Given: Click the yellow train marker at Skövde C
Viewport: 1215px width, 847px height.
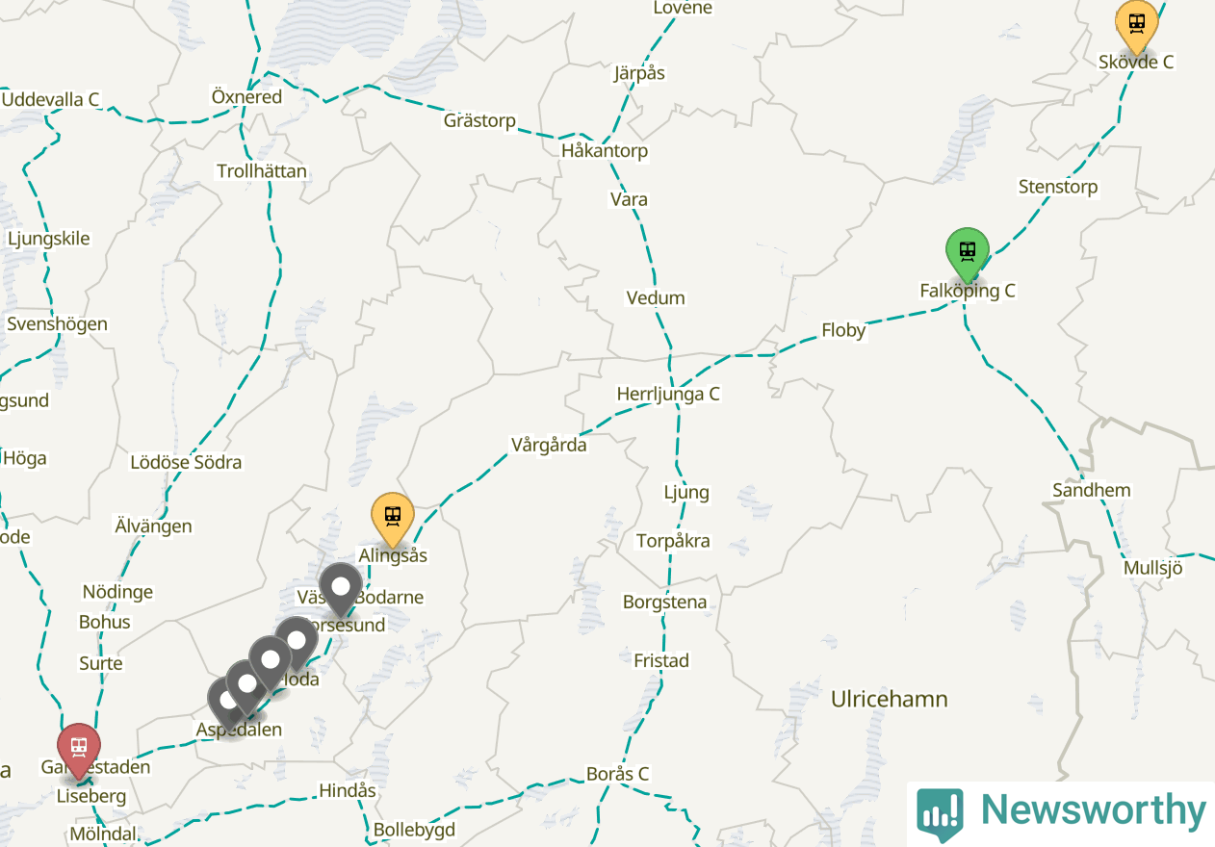Looking at the screenshot, I should pos(1137,26).
